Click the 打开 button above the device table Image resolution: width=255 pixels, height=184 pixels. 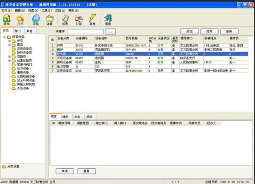click(x=209, y=31)
